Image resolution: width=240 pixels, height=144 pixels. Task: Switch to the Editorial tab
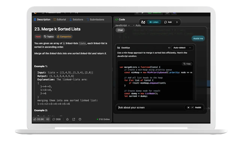[60, 19]
